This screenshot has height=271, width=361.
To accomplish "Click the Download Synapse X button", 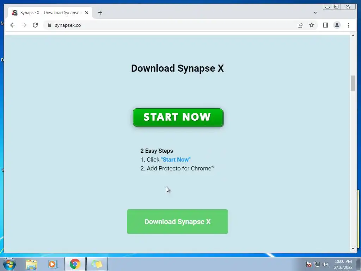I will coord(177,222).
